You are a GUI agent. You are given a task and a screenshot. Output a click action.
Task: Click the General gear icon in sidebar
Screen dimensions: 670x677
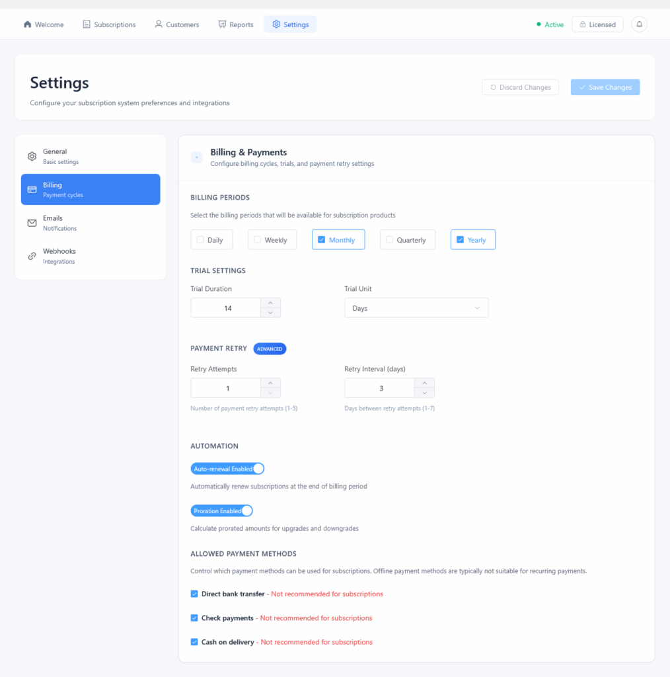coord(32,157)
